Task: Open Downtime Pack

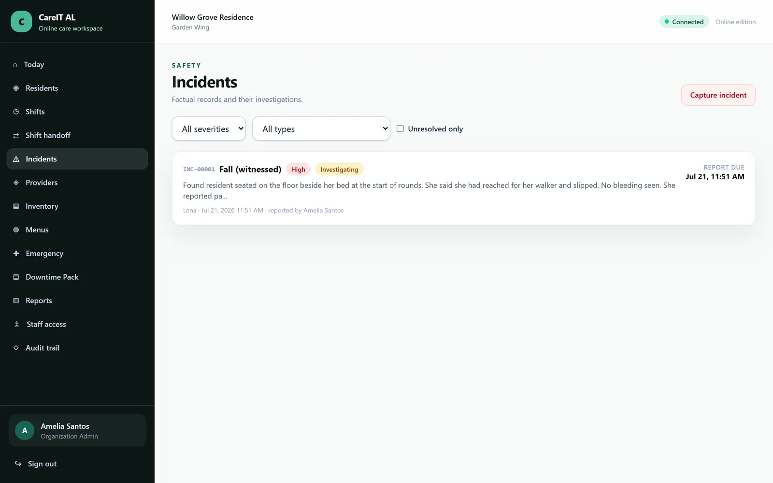Action: tap(77, 277)
